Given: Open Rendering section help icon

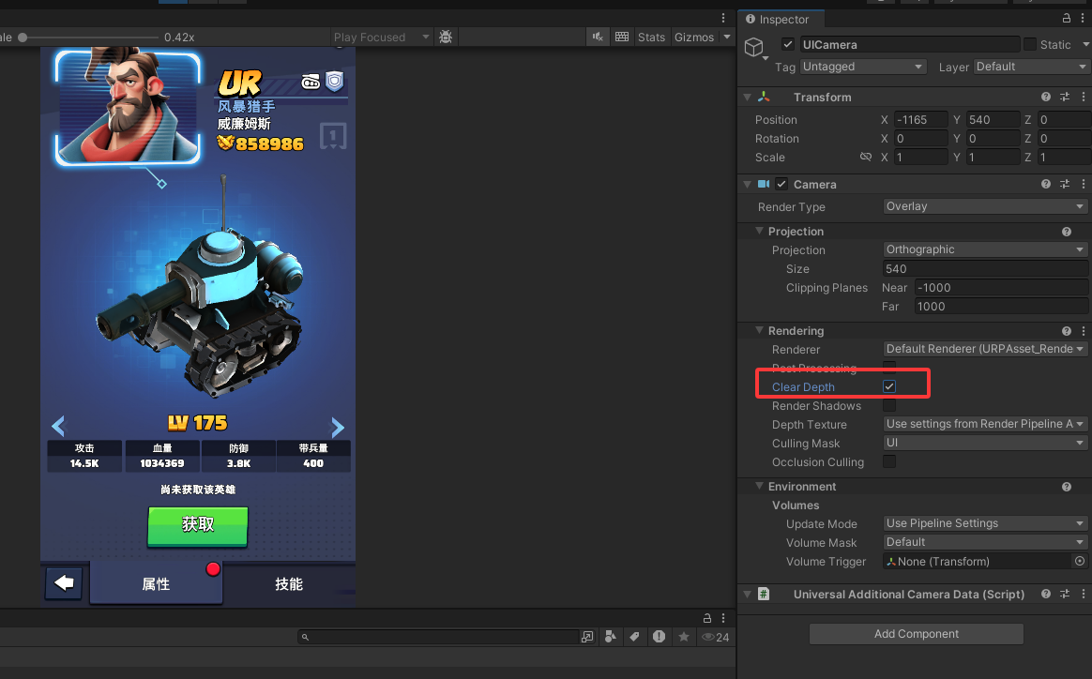Looking at the screenshot, I should tap(1067, 331).
